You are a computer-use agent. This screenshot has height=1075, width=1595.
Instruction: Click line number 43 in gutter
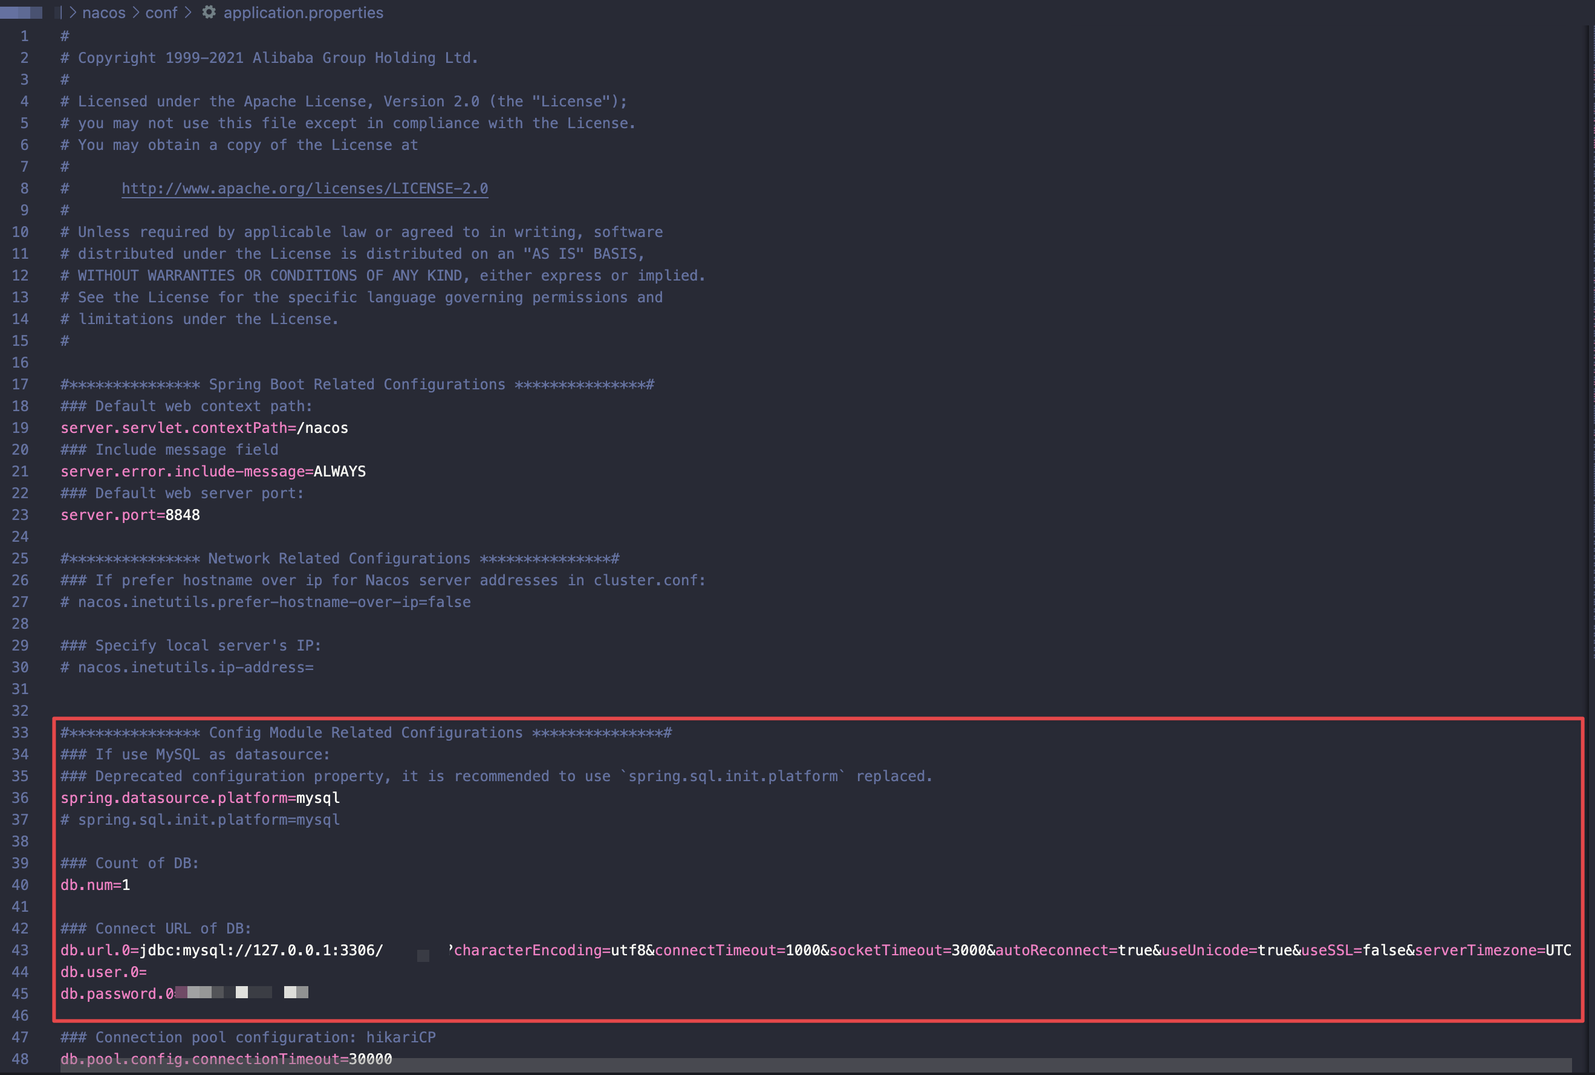(x=20, y=950)
